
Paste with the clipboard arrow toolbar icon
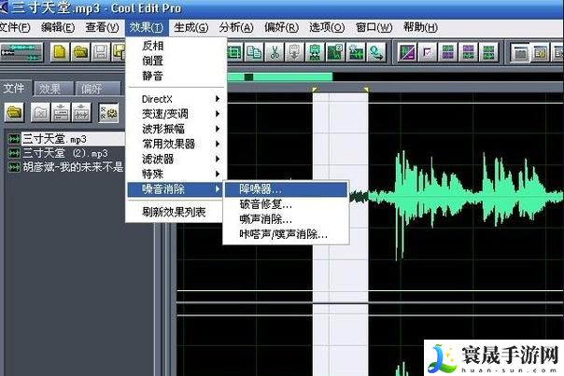point(294,52)
